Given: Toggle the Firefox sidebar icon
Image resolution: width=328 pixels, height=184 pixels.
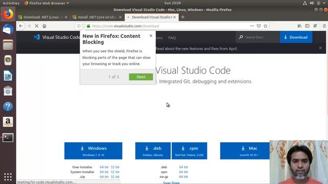Looking at the screenshot, I should tap(307, 26).
